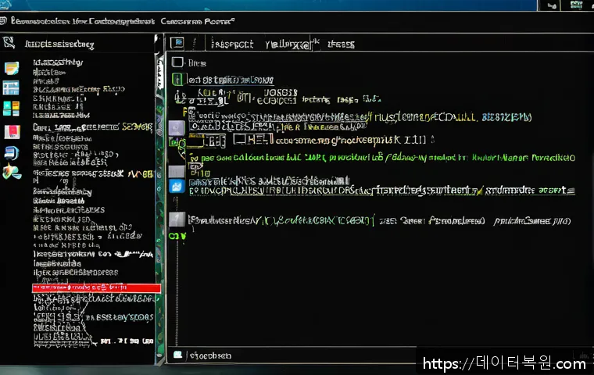Click the topmost gray square thumbnail in main list
Viewport: 594px width, 375px height.
(x=177, y=128)
